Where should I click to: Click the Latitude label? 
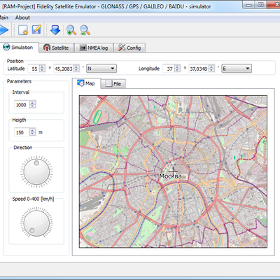16,69
